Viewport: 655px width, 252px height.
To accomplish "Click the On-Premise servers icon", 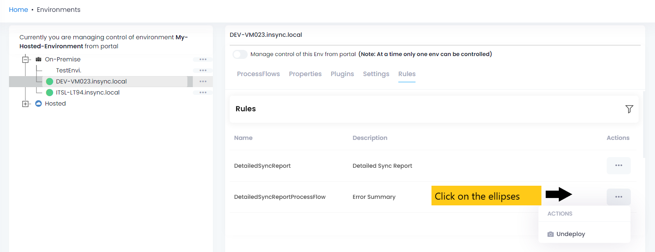I will point(38,59).
